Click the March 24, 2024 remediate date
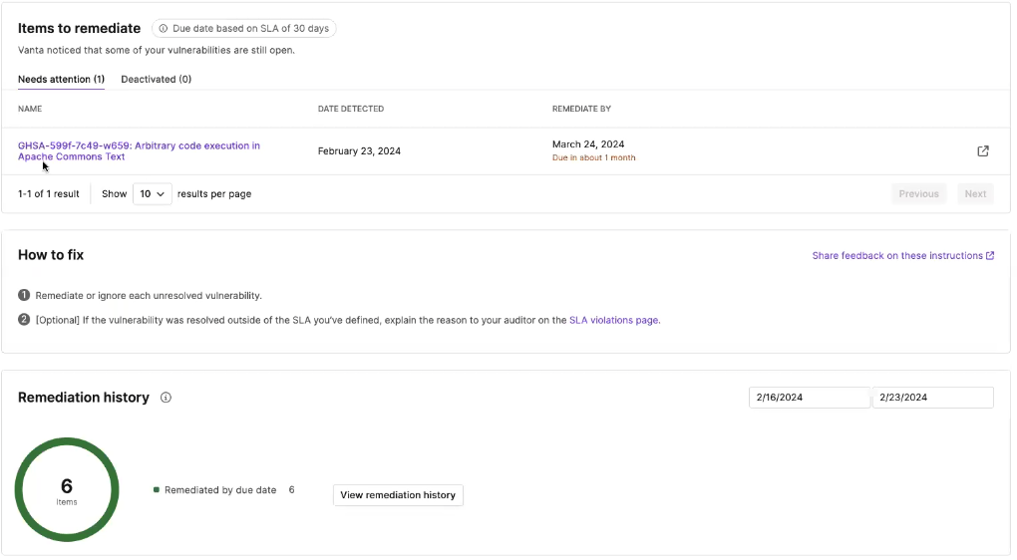Viewport: 1017px width, 560px height. click(588, 144)
